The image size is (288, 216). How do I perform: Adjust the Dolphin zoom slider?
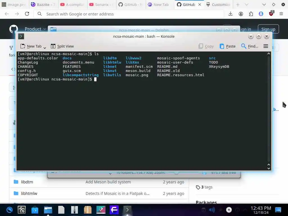(183, 173)
